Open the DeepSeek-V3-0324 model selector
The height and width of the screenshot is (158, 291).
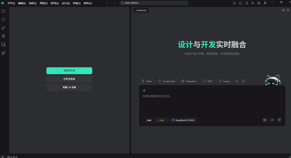click(x=183, y=120)
